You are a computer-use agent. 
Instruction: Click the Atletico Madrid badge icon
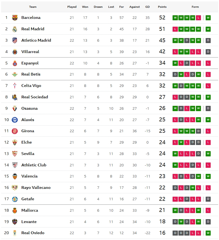pos(15,41)
